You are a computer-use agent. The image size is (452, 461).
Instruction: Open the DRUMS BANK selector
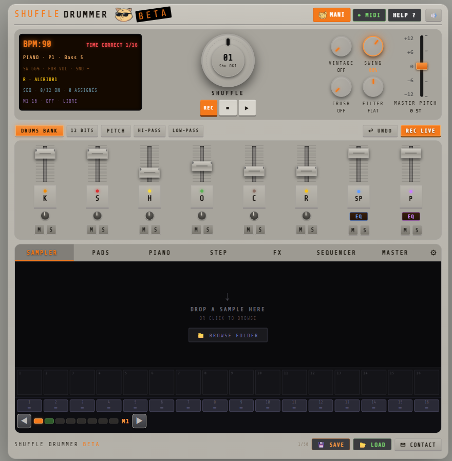tap(40, 130)
